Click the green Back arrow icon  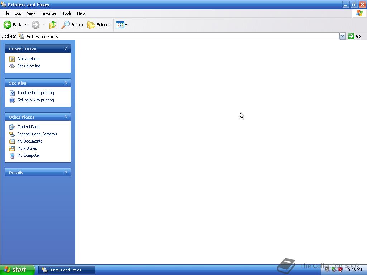tap(8, 25)
